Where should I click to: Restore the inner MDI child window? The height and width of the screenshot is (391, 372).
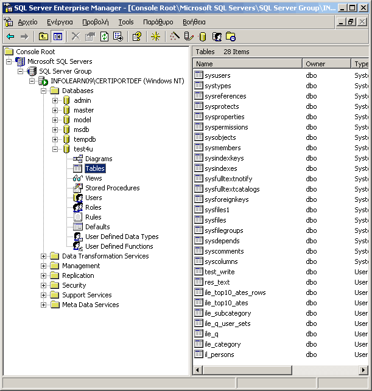click(x=351, y=22)
